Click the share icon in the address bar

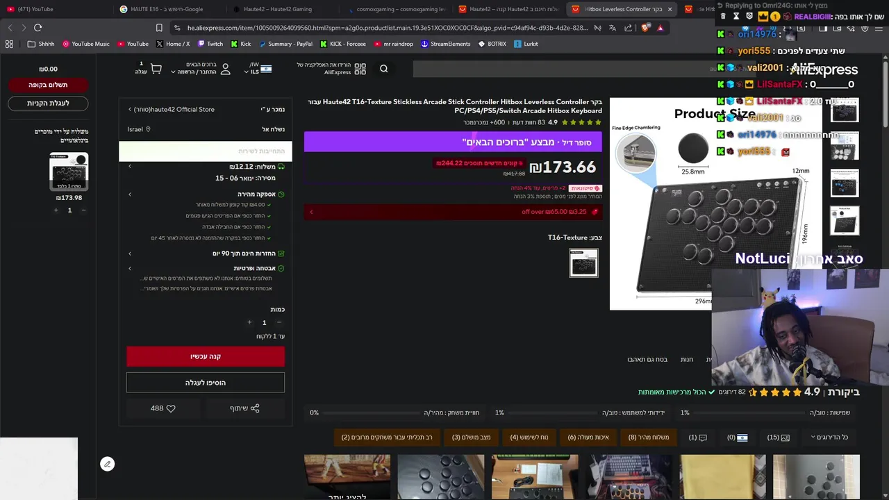pos(629,28)
